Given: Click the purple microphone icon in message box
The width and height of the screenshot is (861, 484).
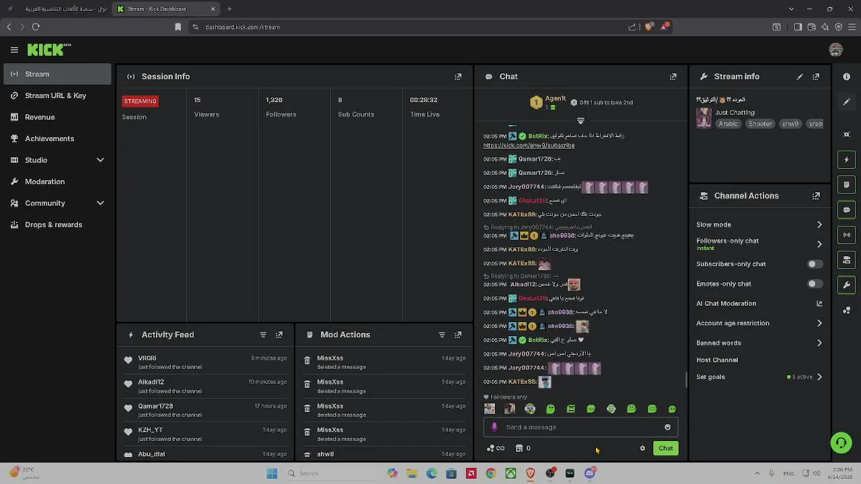Looking at the screenshot, I should (x=494, y=427).
